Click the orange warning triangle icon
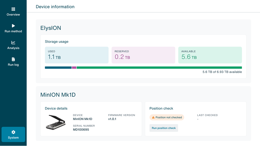260x150 pixels. (x=153, y=117)
